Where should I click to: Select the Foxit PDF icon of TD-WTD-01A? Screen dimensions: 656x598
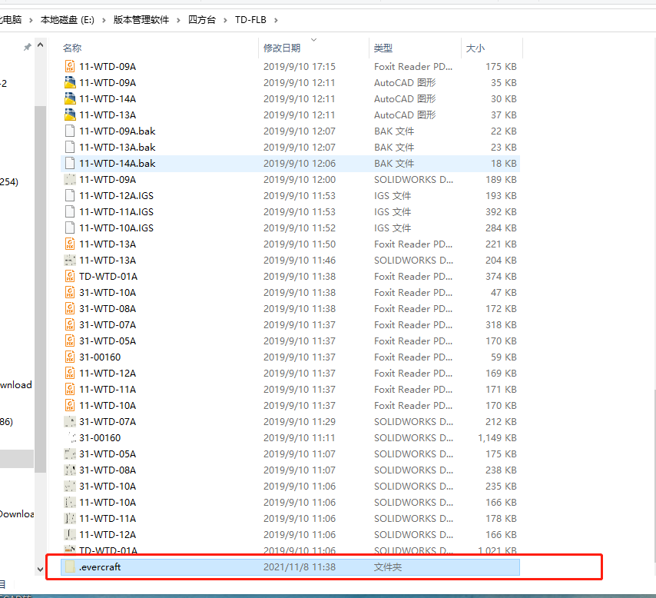pos(70,277)
